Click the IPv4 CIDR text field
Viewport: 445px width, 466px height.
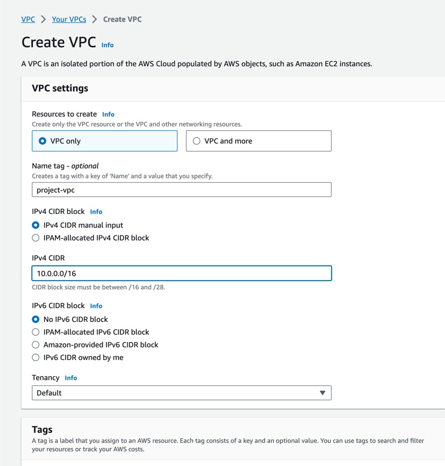coord(181,273)
